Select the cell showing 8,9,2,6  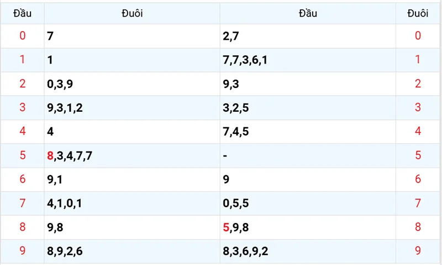coord(65,251)
